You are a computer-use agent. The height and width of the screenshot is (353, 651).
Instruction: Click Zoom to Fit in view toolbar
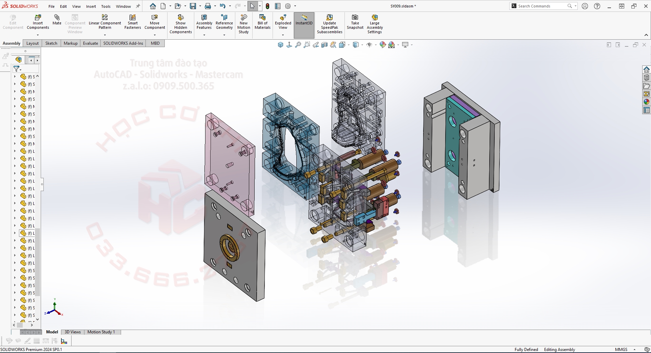click(298, 45)
